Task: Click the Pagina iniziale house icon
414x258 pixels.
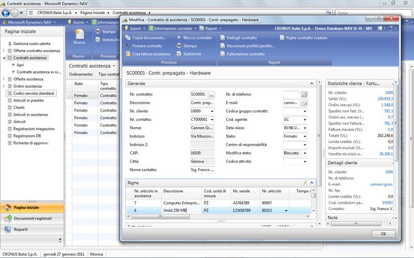Action: pos(8,207)
